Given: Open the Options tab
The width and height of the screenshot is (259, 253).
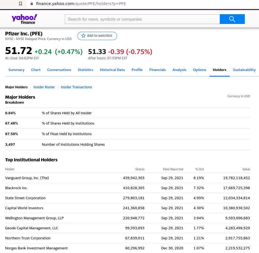Looking at the screenshot, I should [199, 70].
